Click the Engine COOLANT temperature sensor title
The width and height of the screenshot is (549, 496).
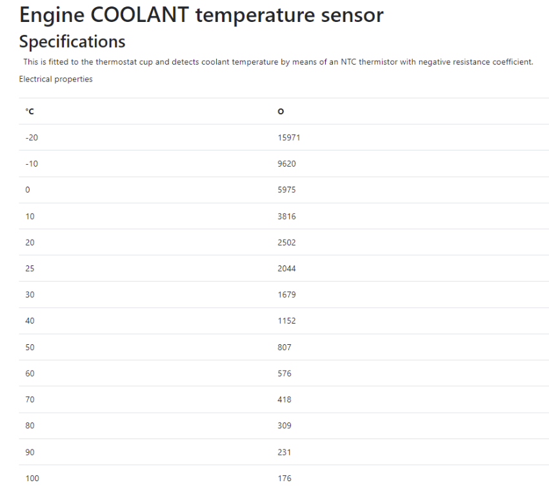(x=201, y=14)
